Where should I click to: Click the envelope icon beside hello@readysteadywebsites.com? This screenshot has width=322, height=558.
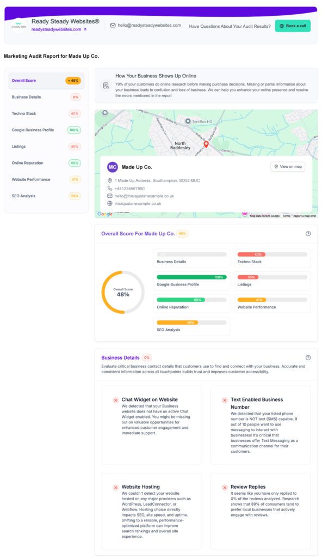(x=113, y=26)
